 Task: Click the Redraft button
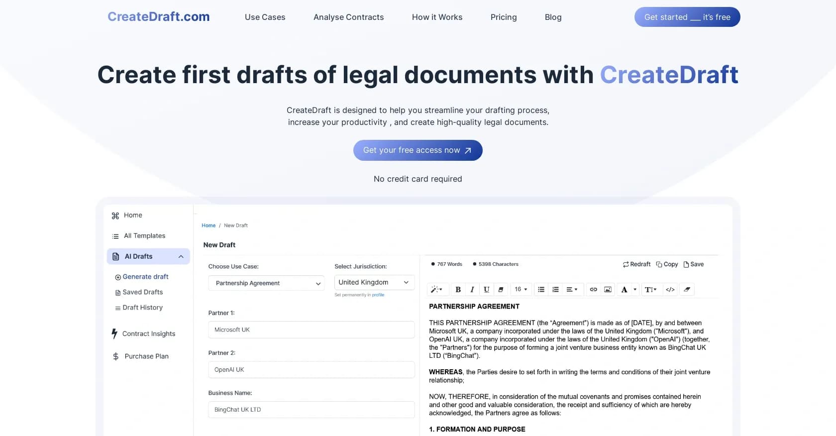[x=636, y=264]
